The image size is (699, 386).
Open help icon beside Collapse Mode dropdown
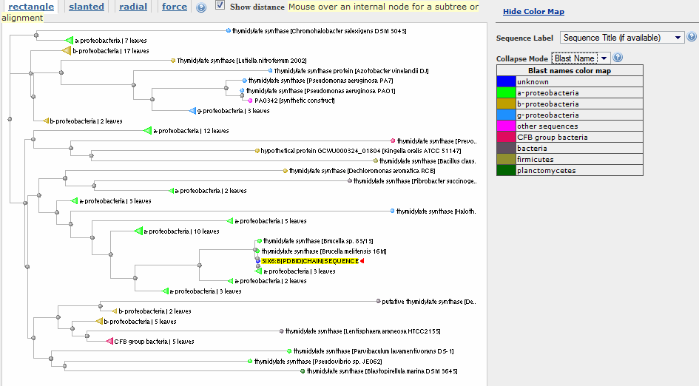[618, 58]
